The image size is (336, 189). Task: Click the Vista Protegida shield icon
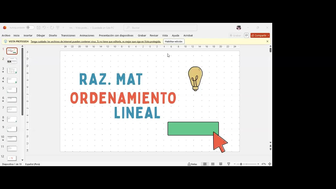pyautogui.click(x=6, y=41)
